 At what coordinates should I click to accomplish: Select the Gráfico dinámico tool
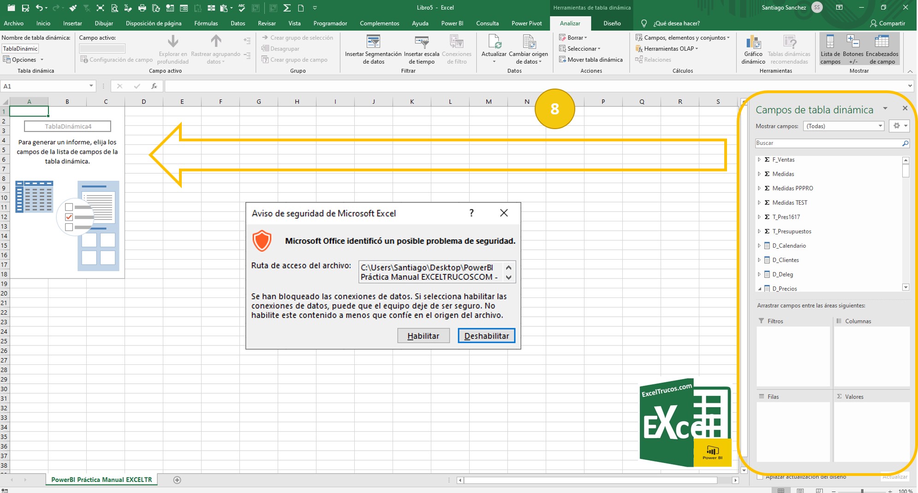[x=753, y=48]
